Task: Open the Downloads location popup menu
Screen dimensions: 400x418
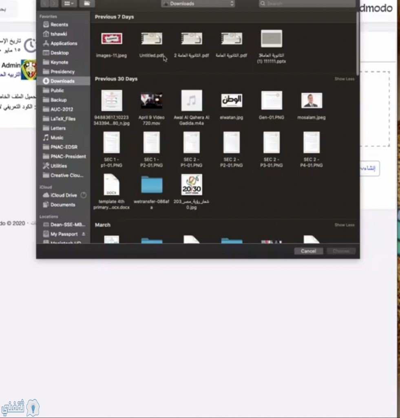Action: click(198, 3)
